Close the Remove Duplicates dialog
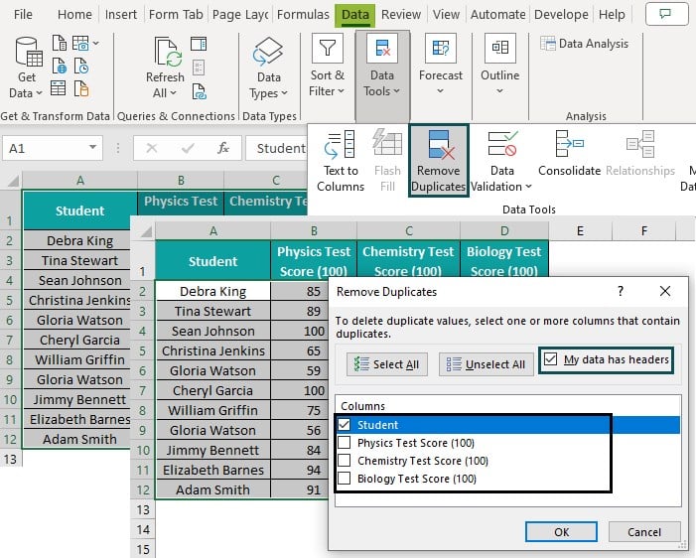Viewport: 696px width, 558px height. [665, 291]
